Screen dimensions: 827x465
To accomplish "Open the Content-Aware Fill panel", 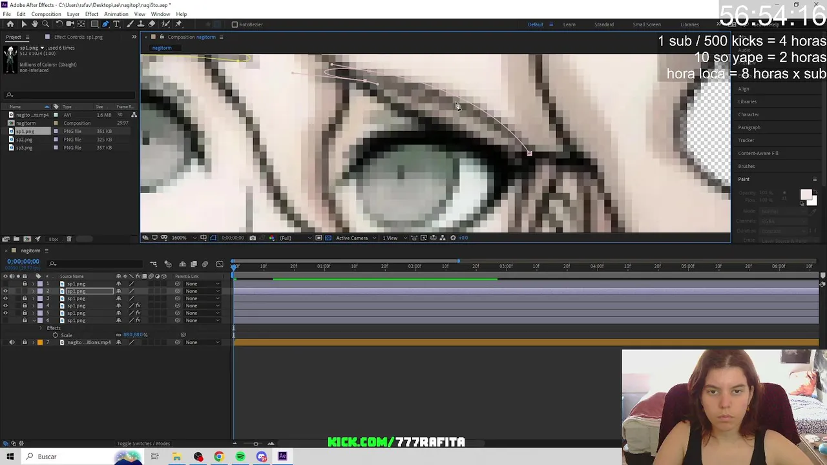I will coord(759,153).
